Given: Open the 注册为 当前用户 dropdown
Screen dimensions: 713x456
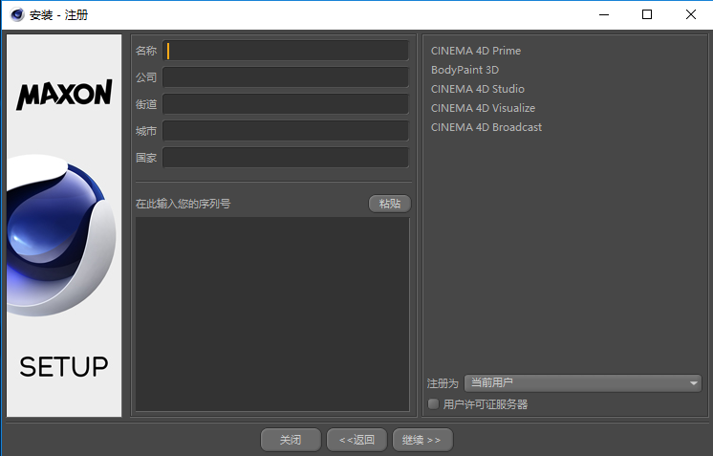Looking at the screenshot, I should coord(583,383).
